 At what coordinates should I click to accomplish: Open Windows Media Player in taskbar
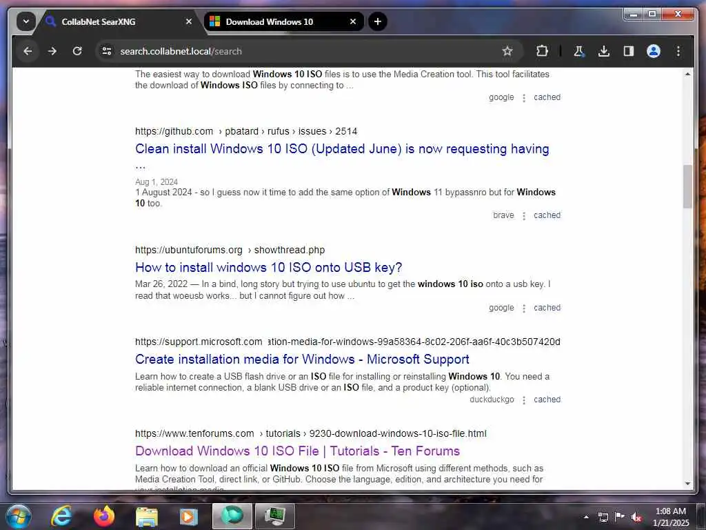pos(189,516)
